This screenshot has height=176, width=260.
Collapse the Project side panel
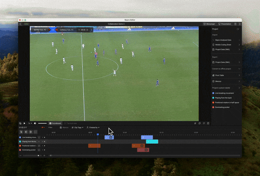coord(238,29)
